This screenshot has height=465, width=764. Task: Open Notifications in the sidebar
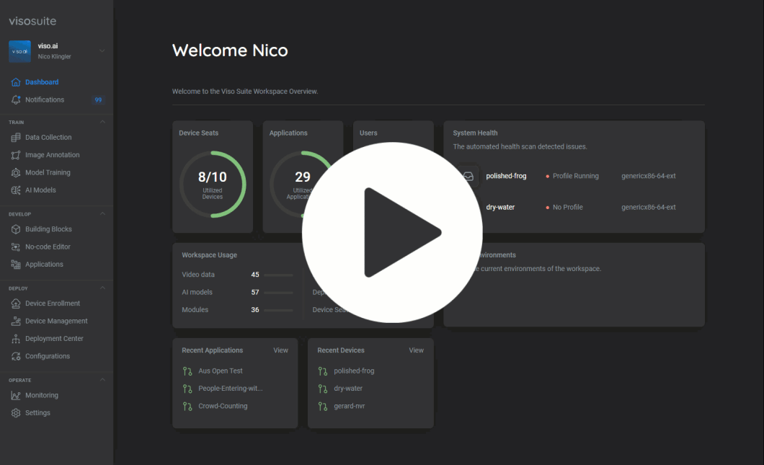[x=45, y=99]
